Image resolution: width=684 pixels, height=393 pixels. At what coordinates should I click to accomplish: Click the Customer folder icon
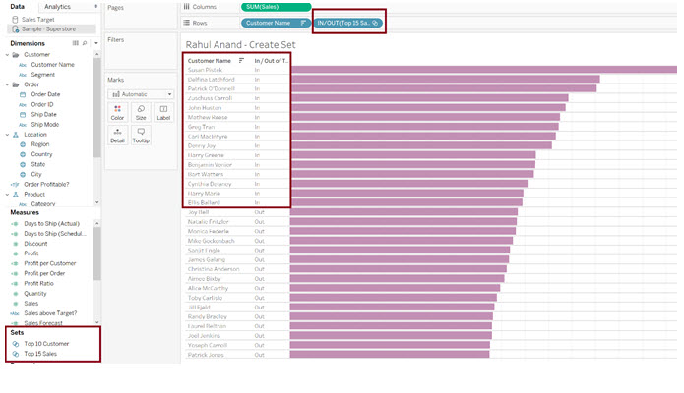pyautogui.click(x=16, y=55)
